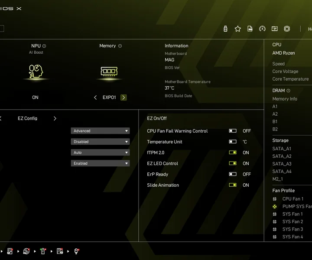Turn off the fTPM 2.0 switch
This screenshot has height=260, width=312.
tap(233, 153)
